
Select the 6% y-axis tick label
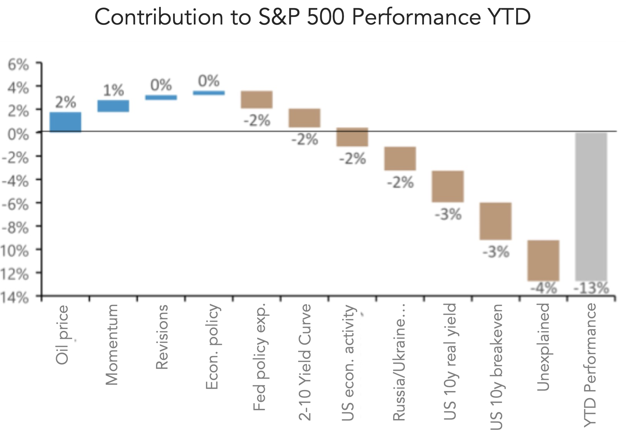[18, 65]
